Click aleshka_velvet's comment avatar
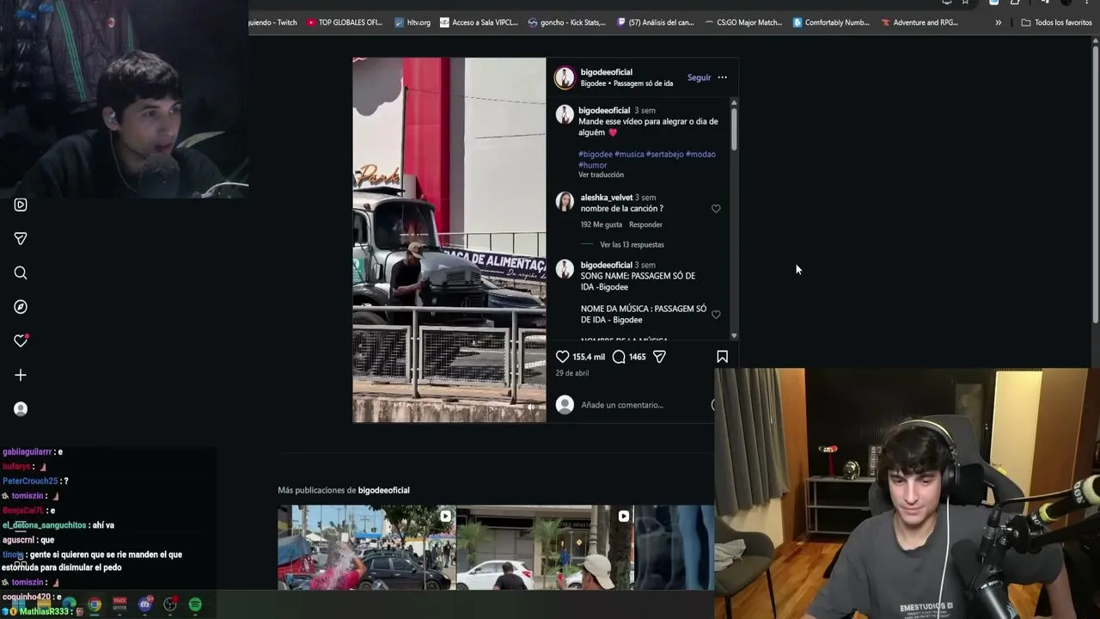The height and width of the screenshot is (619, 1100). coord(565,202)
